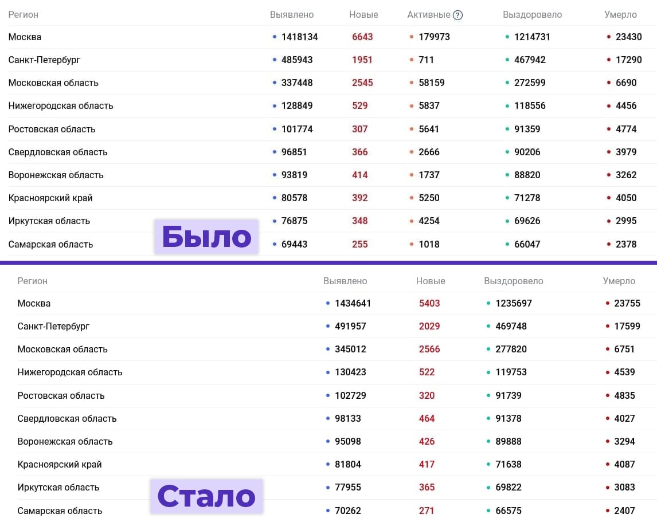The image size is (657, 522).
Task: Select Московская область in bottom table
Action: click(x=62, y=350)
